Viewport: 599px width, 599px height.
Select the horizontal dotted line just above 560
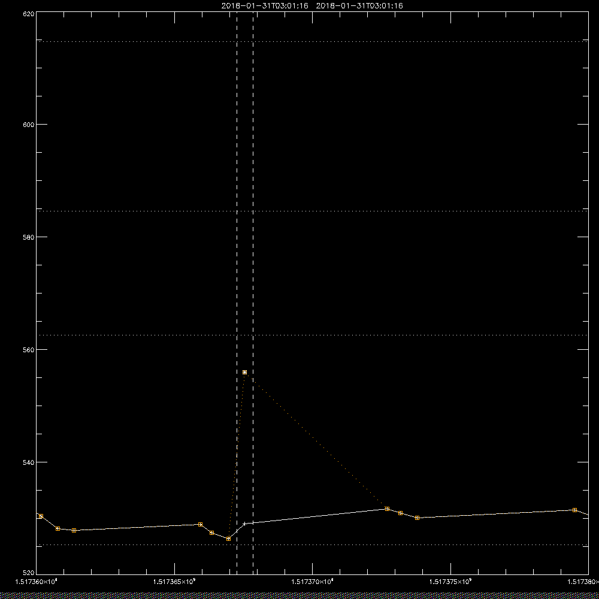tap(312, 335)
